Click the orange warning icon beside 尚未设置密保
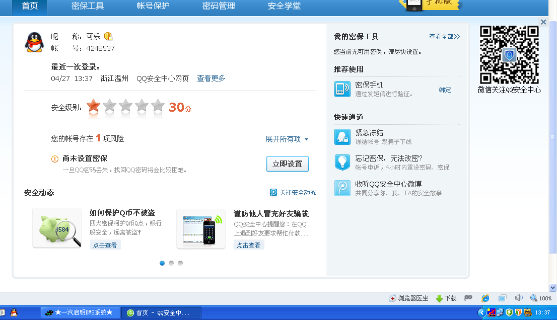 [x=55, y=159]
